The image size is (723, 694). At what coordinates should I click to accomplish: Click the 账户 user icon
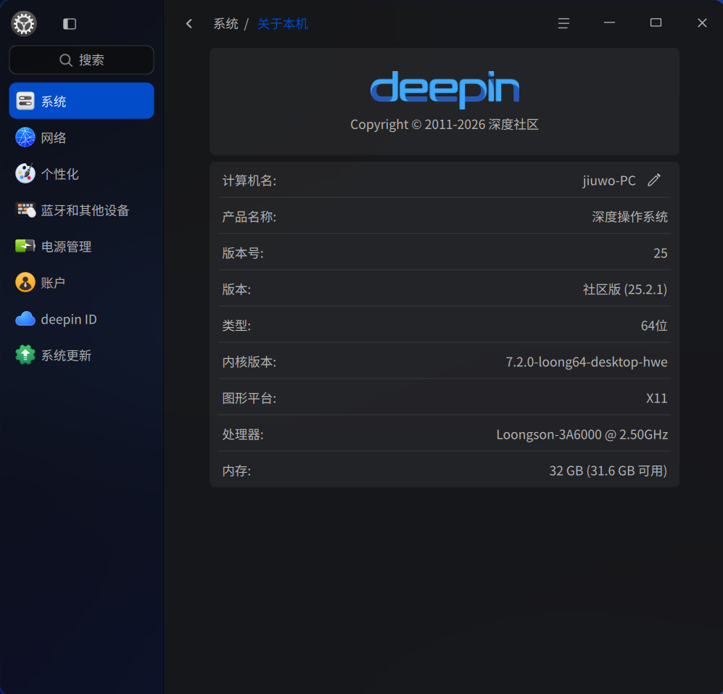(25, 282)
